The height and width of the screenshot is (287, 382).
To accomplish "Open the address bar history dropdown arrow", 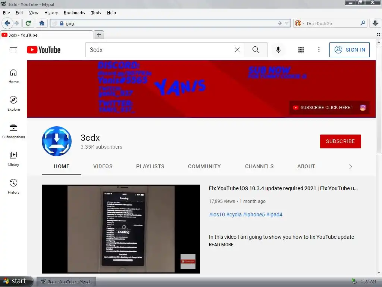I will click(287, 24).
